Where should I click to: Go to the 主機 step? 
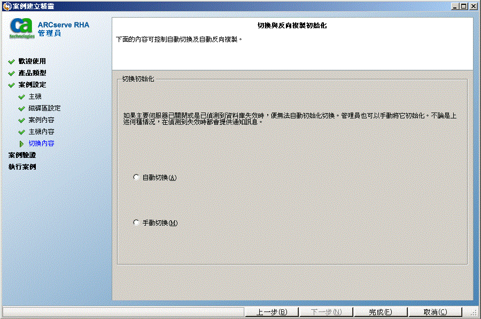(35, 97)
